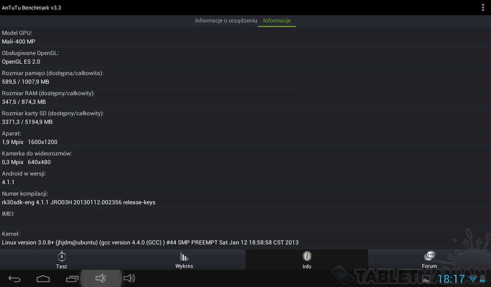The height and width of the screenshot is (287, 491).
Task: Tap the AnTuTu Benchmark v3.3 title
Action: pyautogui.click(x=32, y=8)
